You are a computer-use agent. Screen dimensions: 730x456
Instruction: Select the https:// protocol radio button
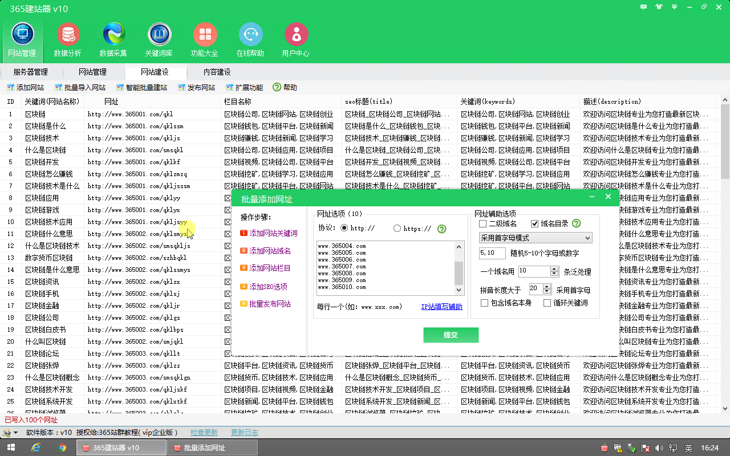click(398, 228)
